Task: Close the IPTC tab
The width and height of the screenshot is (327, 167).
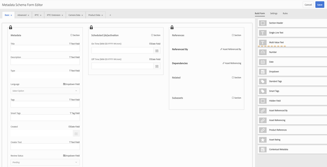Action: pyautogui.click(x=41, y=15)
